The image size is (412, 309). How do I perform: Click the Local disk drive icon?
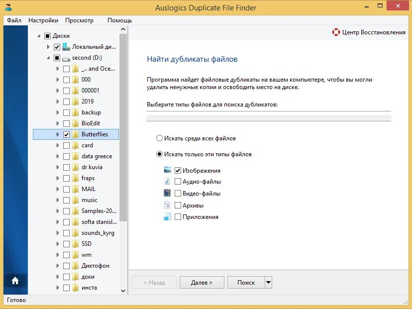pyautogui.click(x=66, y=47)
